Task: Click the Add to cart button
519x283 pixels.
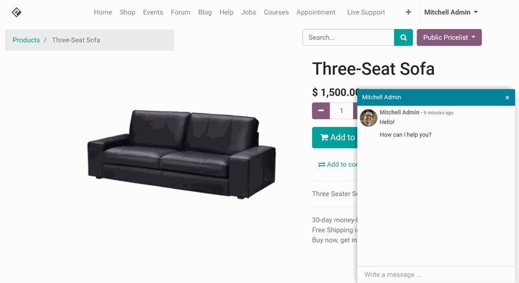Action: tap(335, 137)
